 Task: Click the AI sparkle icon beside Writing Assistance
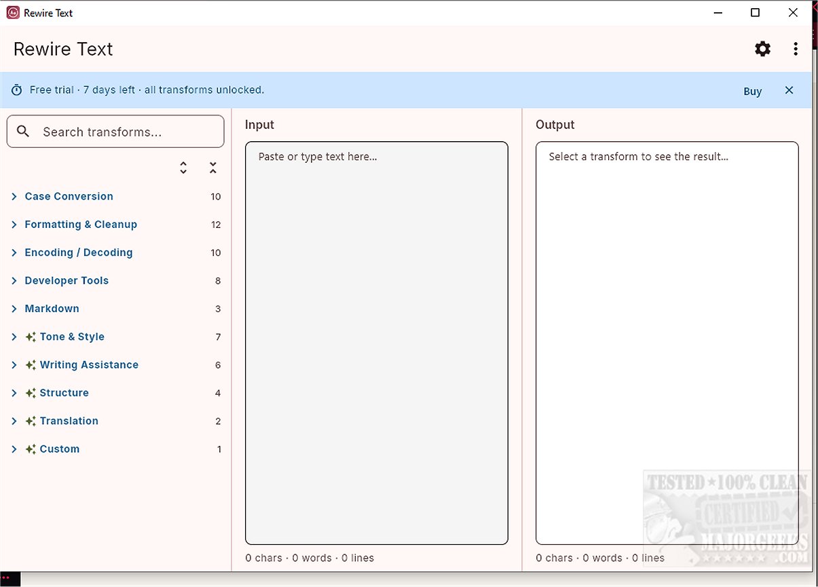pyautogui.click(x=31, y=365)
